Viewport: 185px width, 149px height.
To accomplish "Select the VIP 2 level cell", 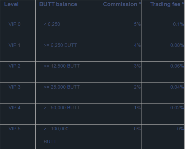I will (18, 72).
